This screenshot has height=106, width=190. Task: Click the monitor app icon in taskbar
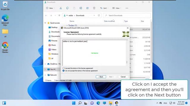104,103
